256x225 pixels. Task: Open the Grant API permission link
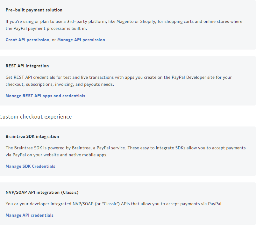pos(27,40)
